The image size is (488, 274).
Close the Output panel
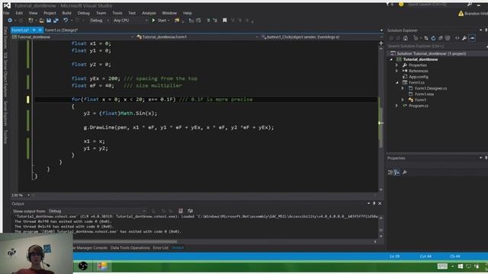coord(380,203)
